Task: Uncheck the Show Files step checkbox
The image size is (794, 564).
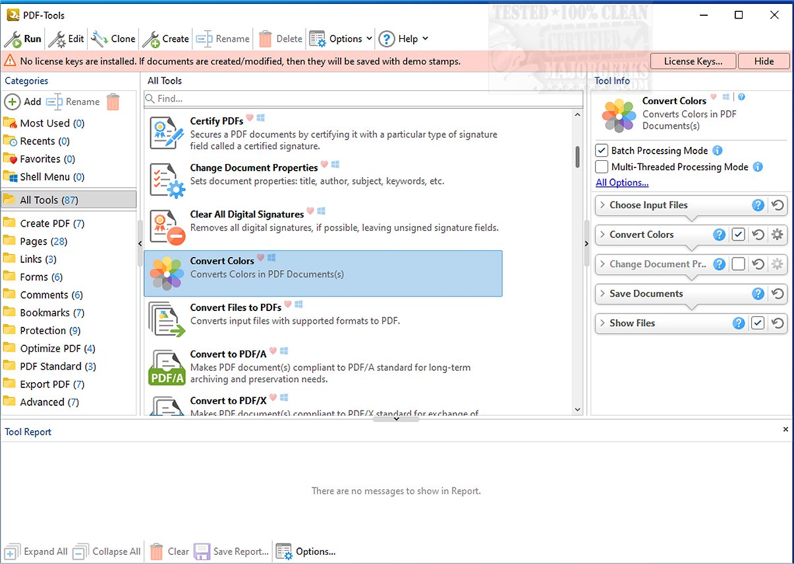Action: 758,323
